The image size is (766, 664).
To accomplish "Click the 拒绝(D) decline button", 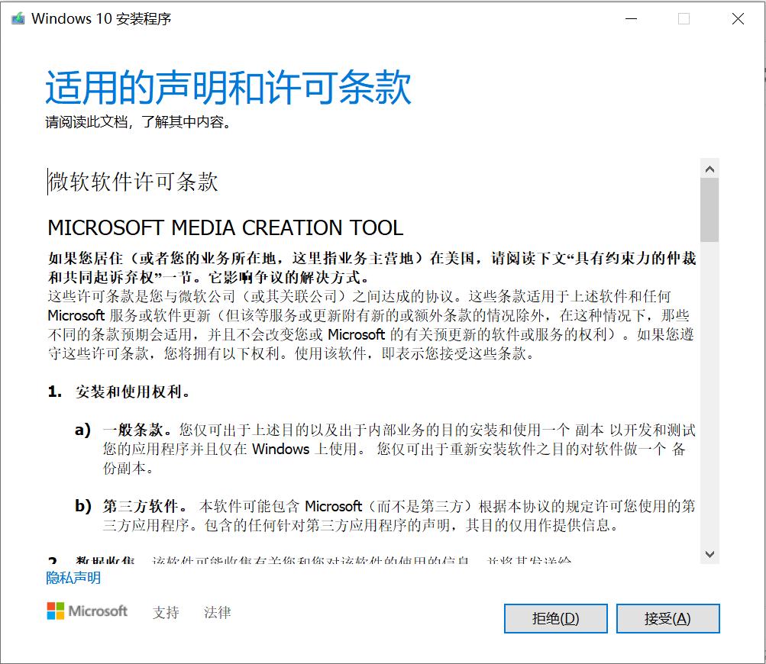I will tap(555, 618).
